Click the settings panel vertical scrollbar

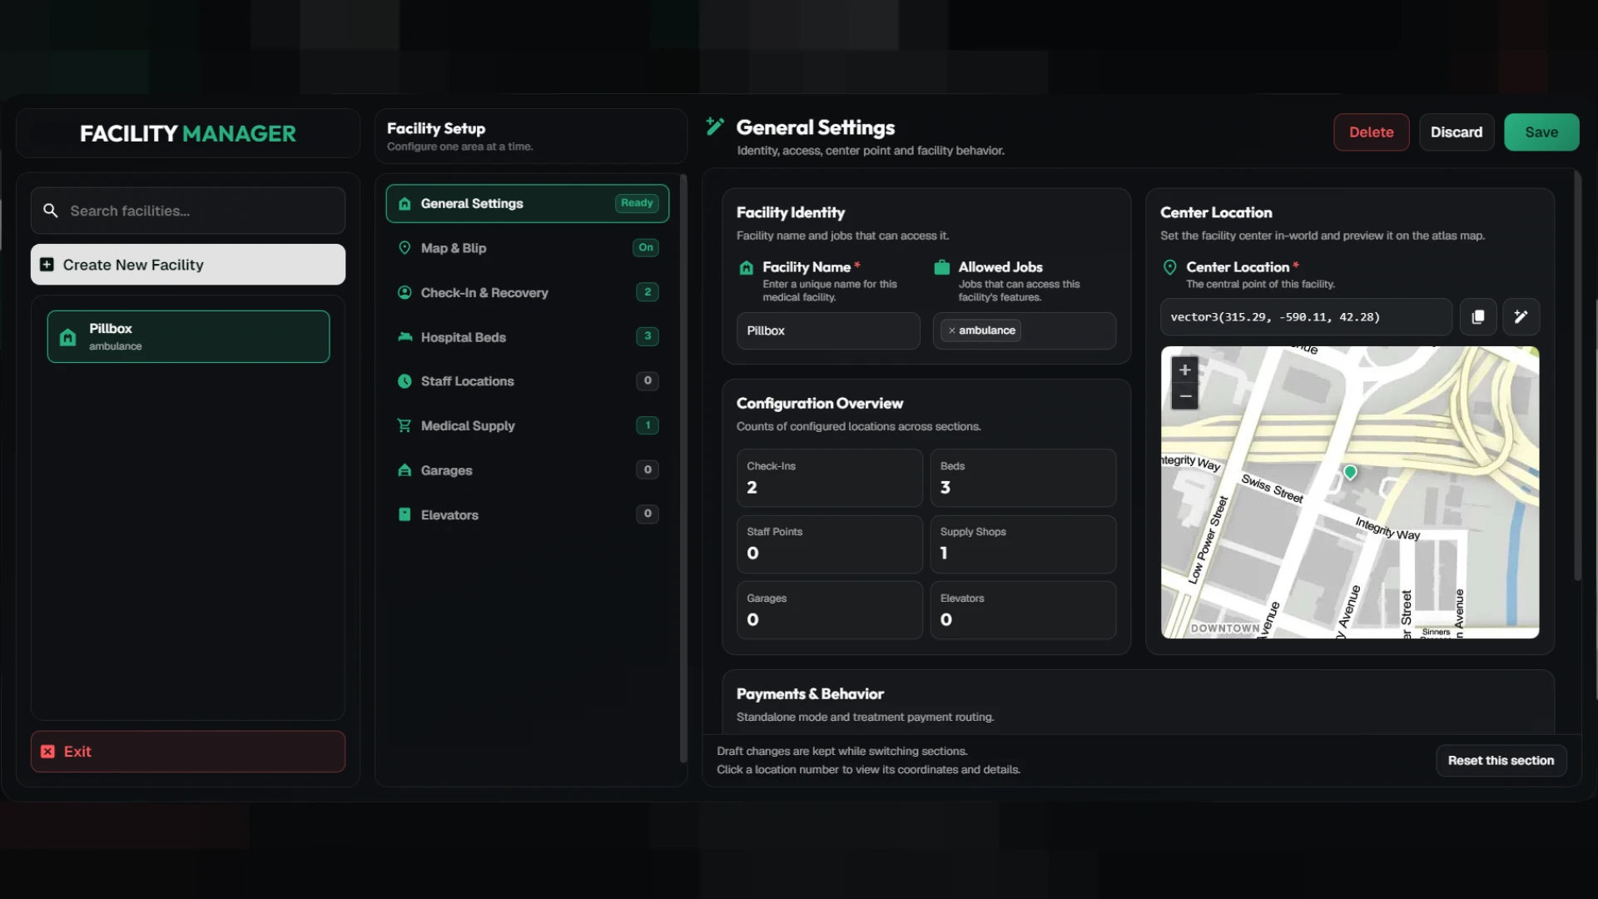1577,375
